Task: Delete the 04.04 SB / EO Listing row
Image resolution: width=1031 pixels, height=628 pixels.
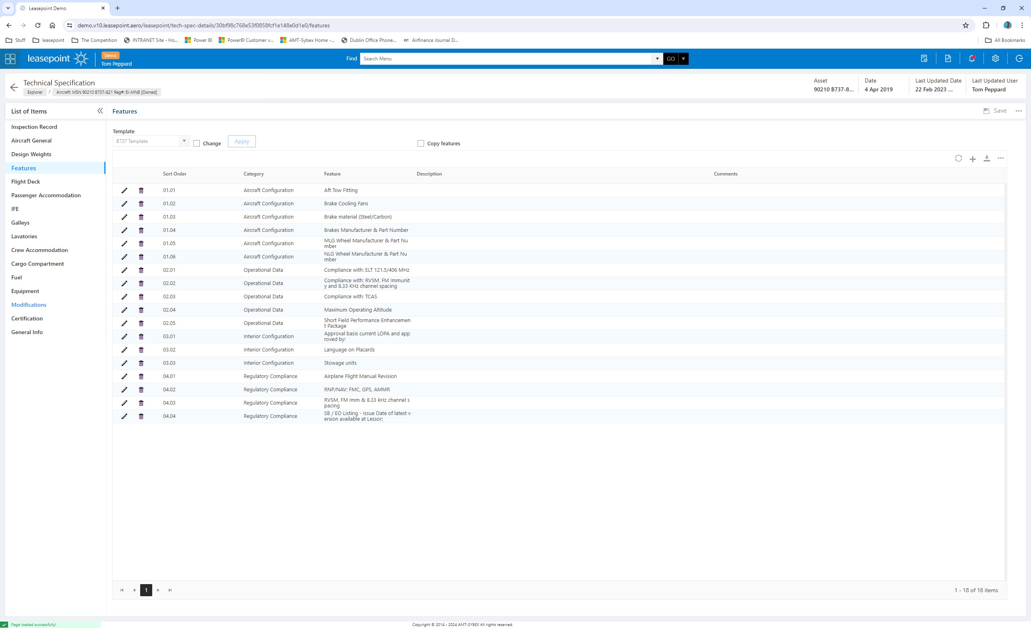Action: point(141,416)
